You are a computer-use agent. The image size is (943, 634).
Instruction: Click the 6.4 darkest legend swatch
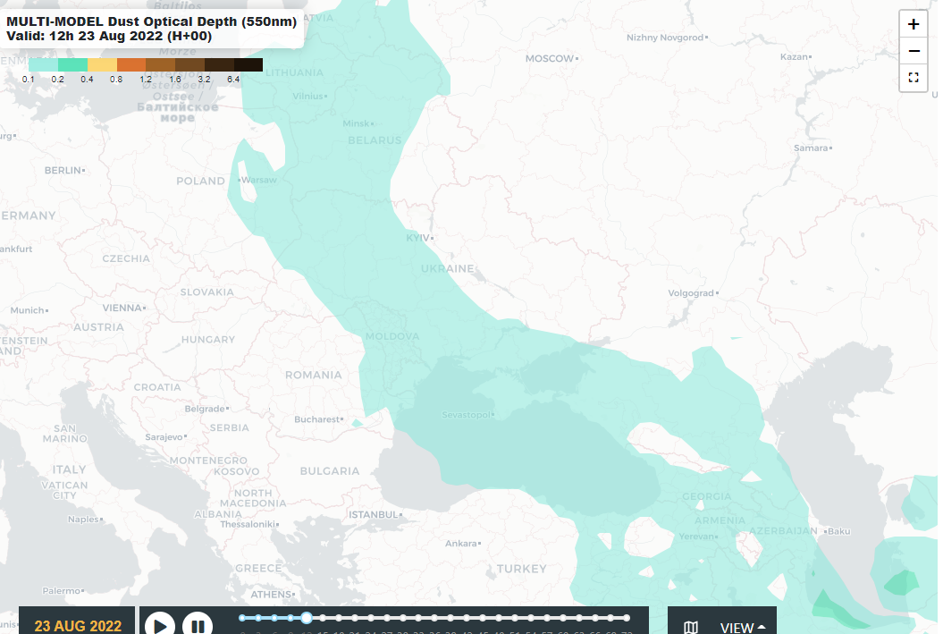click(248, 65)
